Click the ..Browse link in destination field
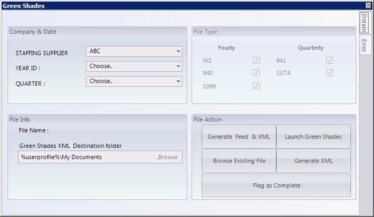 click(x=167, y=157)
